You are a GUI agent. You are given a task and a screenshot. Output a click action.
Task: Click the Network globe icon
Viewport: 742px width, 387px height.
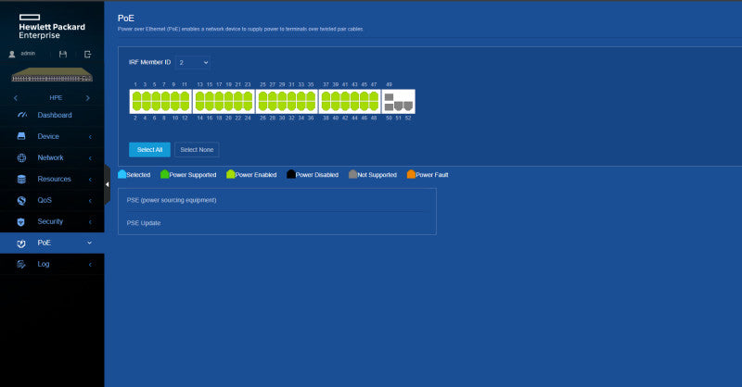point(21,157)
